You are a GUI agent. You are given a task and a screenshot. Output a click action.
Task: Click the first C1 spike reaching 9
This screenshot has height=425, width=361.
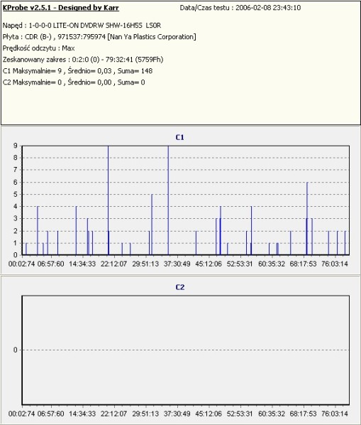pos(109,200)
